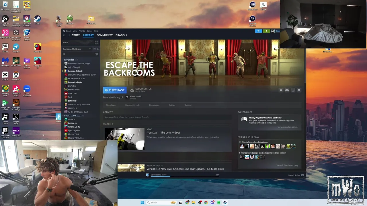
Task: Open Epic Games Launcher desktop icon
Action: (x=5, y=133)
